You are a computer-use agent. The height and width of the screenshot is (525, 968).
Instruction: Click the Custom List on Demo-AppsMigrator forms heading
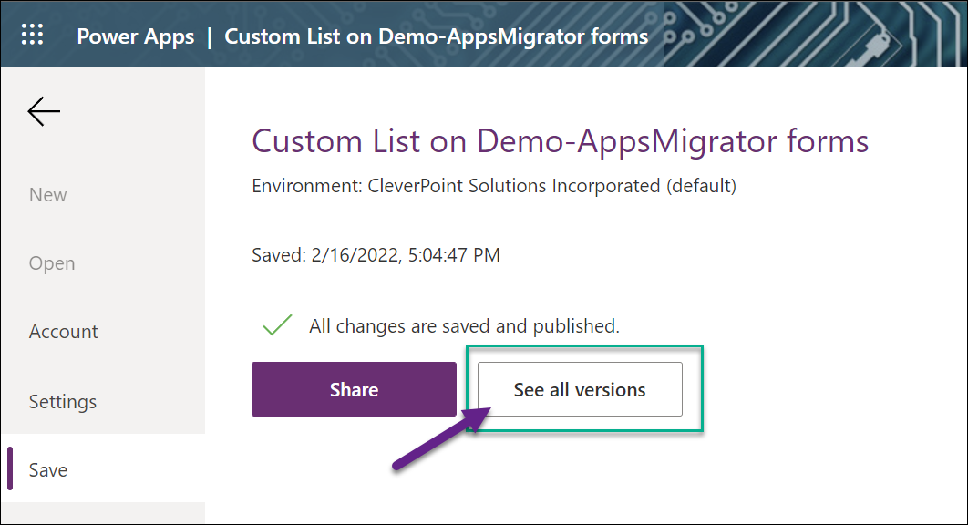click(560, 141)
